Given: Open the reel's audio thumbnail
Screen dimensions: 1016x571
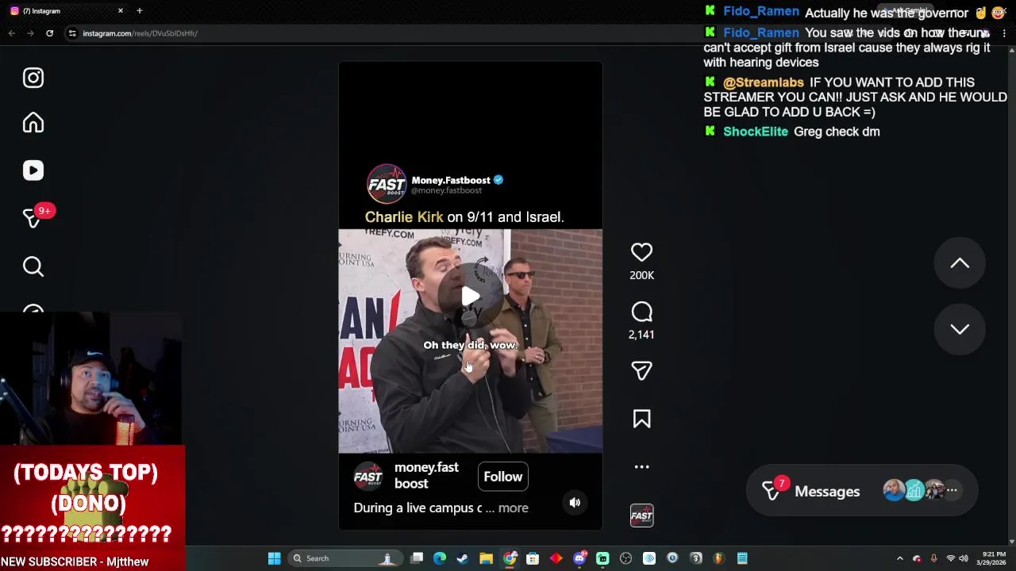Looking at the screenshot, I should tap(641, 515).
